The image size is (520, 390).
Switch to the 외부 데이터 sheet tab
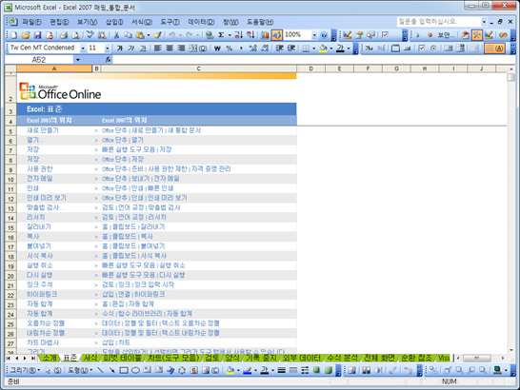(x=301, y=358)
